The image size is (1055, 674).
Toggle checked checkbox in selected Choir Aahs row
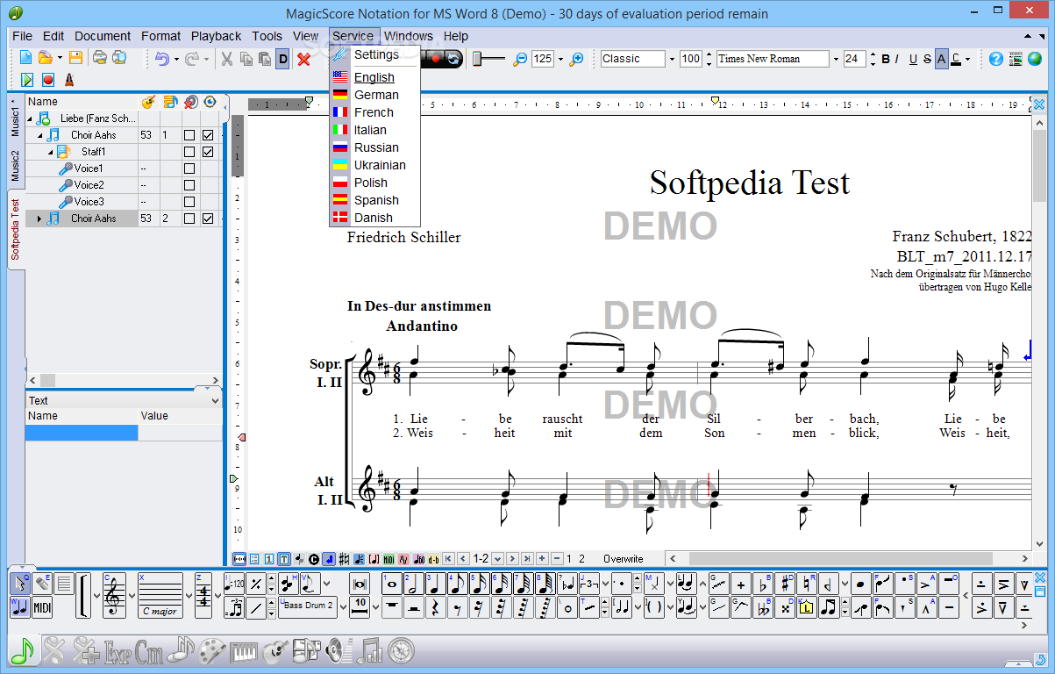tap(208, 219)
